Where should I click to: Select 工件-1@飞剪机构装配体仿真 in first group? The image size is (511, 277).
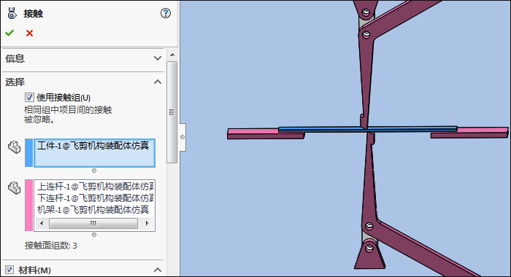[x=93, y=146]
